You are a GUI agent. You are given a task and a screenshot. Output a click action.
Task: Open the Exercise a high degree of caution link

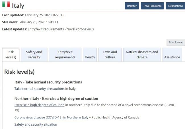coord(39,105)
